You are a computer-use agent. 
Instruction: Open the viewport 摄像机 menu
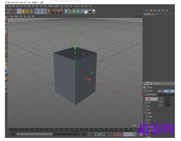(16, 17)
